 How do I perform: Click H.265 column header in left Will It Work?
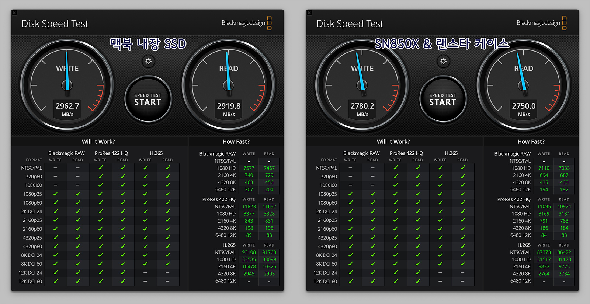tap(156, 153)
